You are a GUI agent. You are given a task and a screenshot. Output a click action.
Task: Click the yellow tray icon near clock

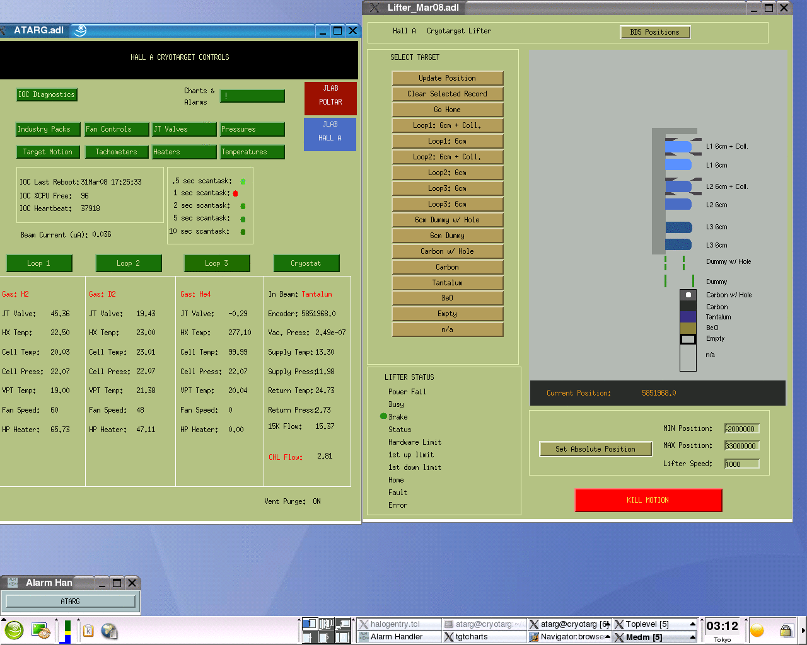tap(757, 631)
